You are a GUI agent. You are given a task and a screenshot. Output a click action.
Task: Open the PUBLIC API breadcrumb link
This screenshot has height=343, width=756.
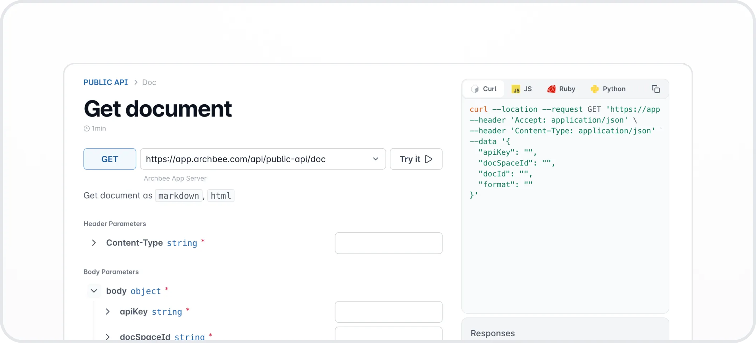[x=106, y=83]
